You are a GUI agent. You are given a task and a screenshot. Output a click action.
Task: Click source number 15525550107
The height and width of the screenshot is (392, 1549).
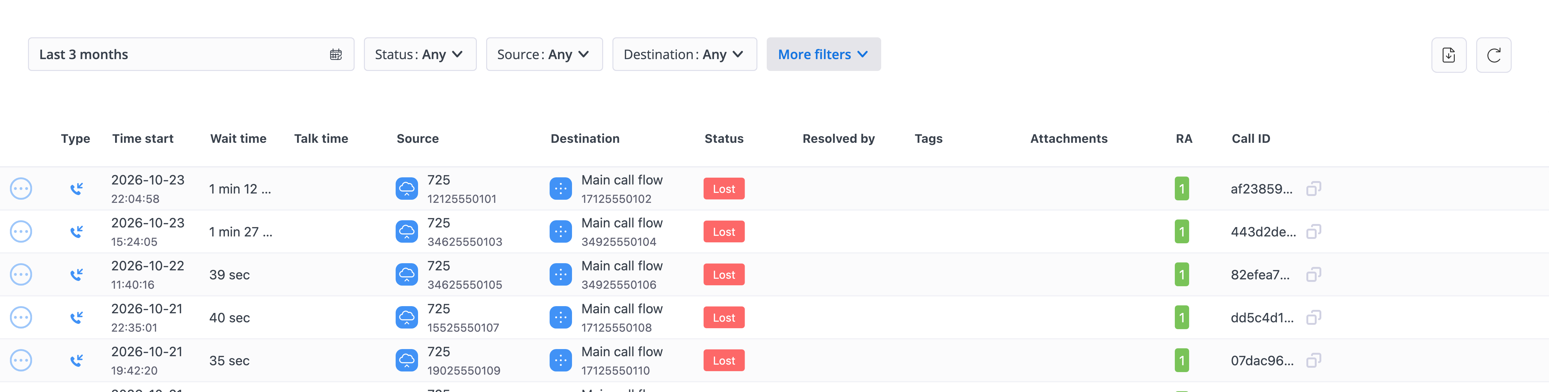pos(463,328)
